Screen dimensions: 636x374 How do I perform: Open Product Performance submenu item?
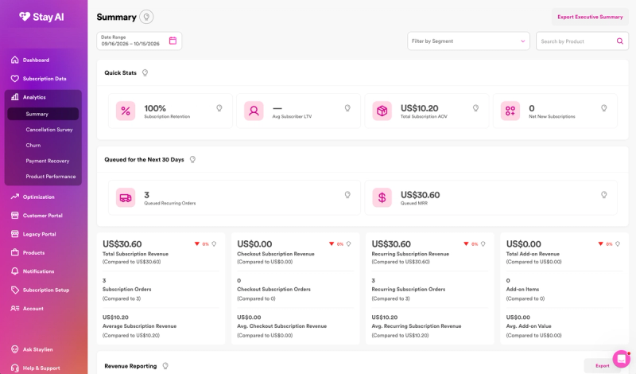[x=51, y=176]
